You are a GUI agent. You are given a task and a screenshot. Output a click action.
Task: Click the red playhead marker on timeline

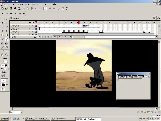click(79, 22)
